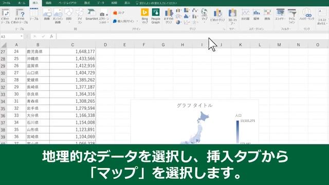Viewport: 329px width, 185px height.
Task: Click the select-all corner of the sheet
Action: [4, 45]
